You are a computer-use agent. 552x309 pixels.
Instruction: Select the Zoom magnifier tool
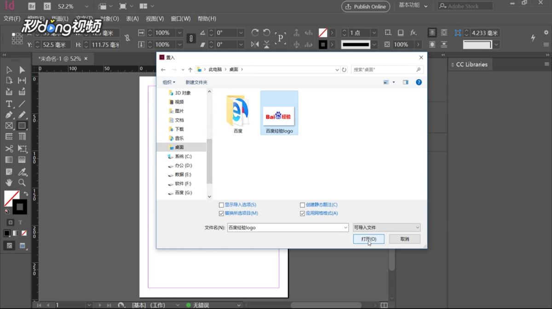22,183
